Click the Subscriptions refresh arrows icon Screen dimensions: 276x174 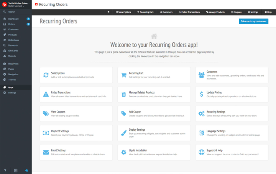coord(46,75)
